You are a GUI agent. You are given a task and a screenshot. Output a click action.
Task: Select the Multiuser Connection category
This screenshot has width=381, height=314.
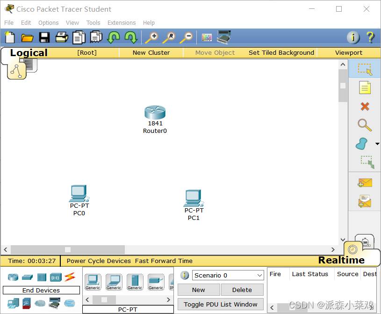pyautogui.click(x=70, y=303)
